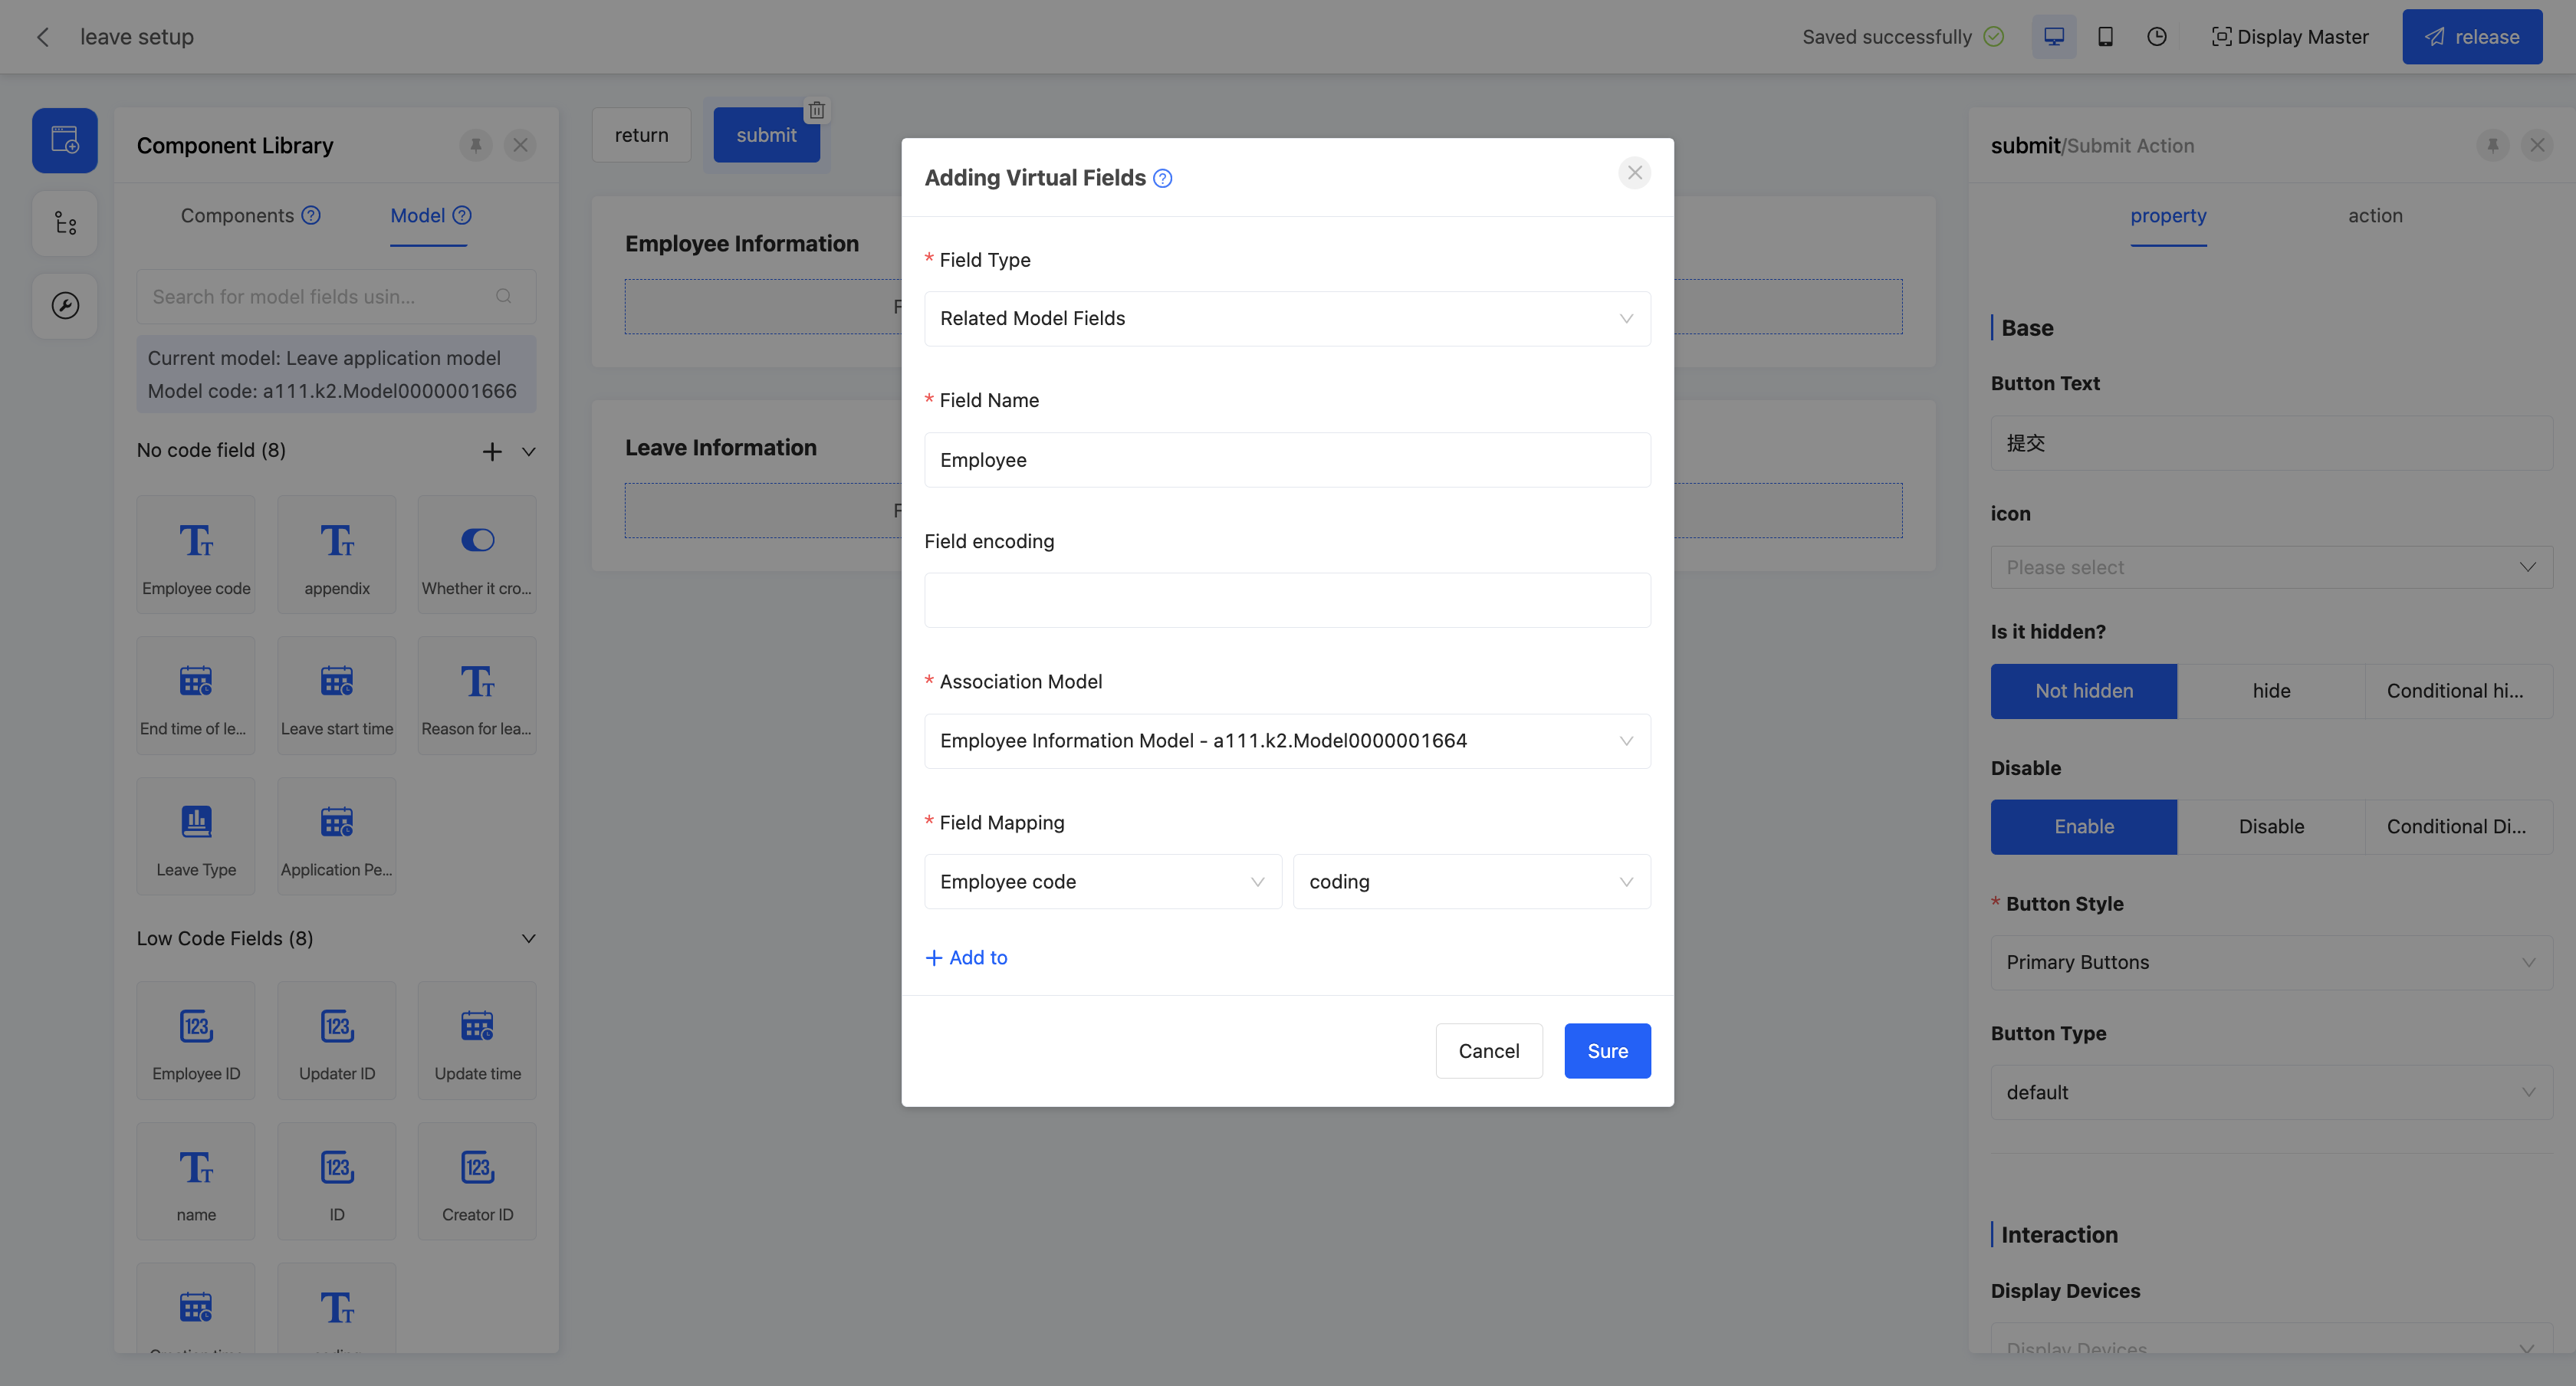Click the Field encoding input box

pos(1286,601)
